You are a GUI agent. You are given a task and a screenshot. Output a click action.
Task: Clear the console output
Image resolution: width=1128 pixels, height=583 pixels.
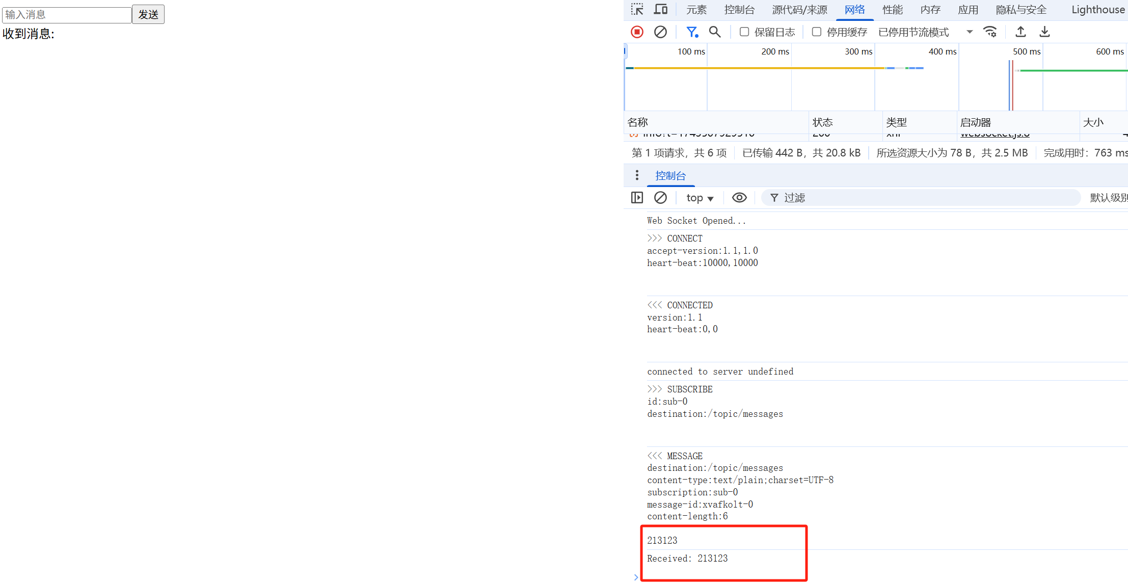660,198
